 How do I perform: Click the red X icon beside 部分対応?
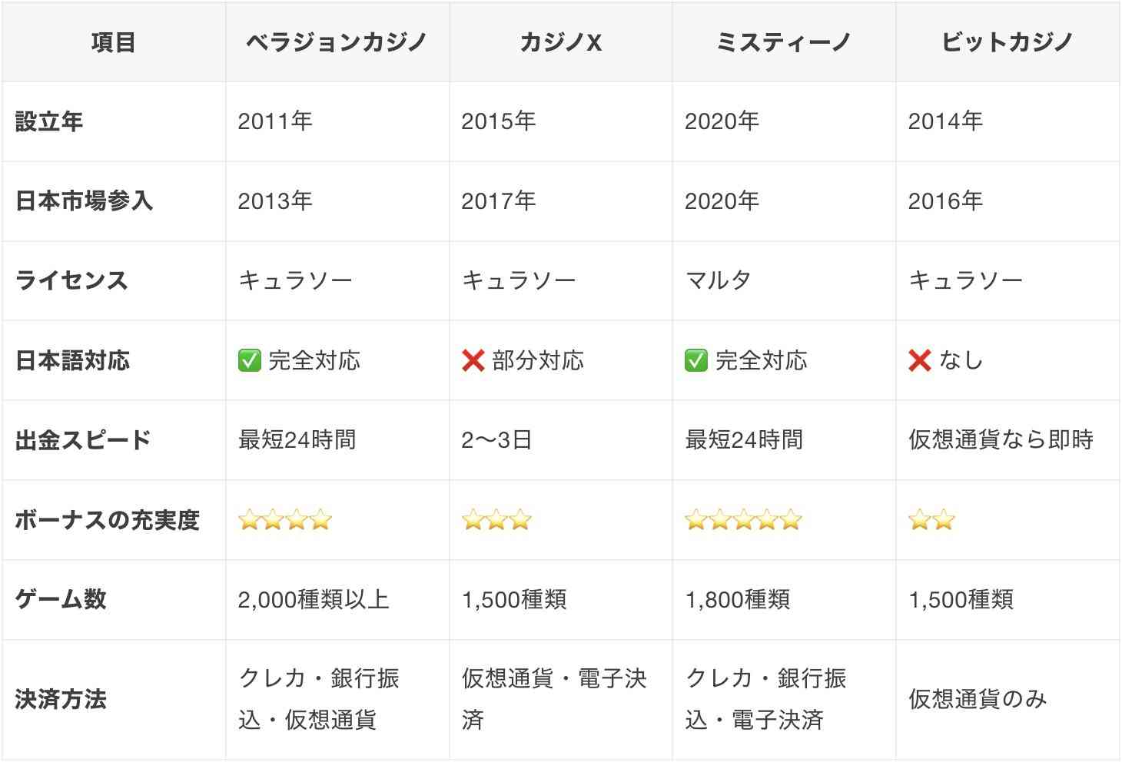pyautogui.click(x=473, y=360)
